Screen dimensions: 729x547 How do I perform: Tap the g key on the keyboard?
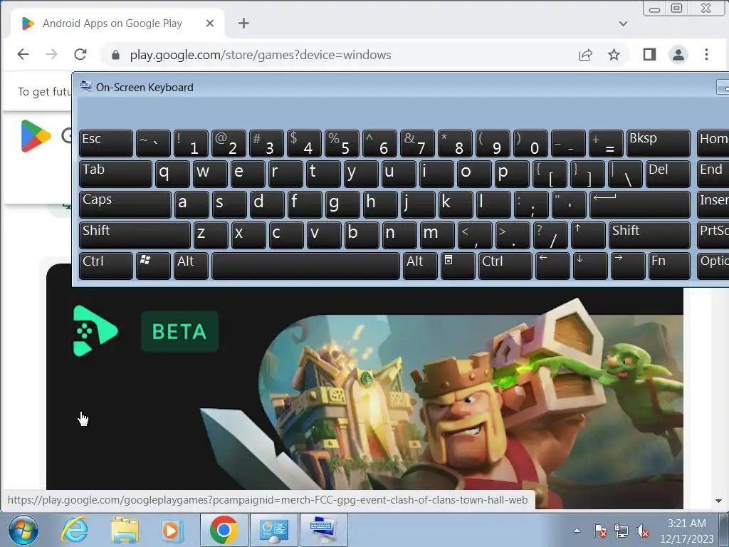pos(342,204)
